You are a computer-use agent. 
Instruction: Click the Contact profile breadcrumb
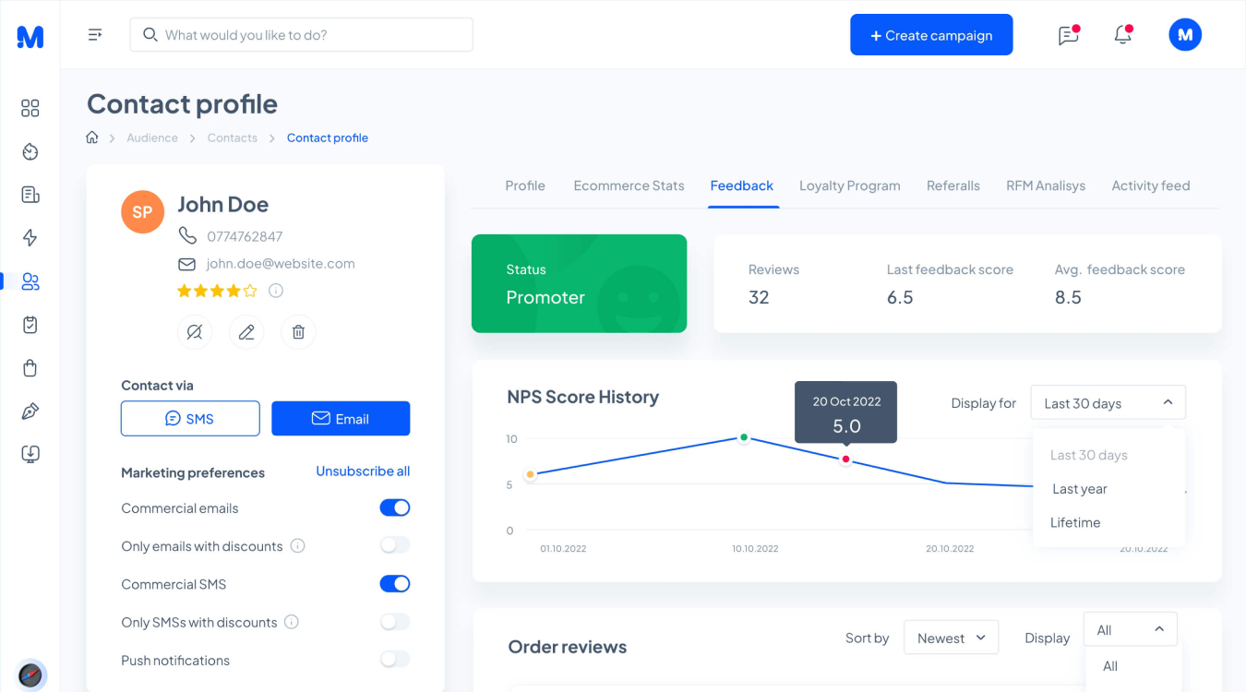click(328, 137)
